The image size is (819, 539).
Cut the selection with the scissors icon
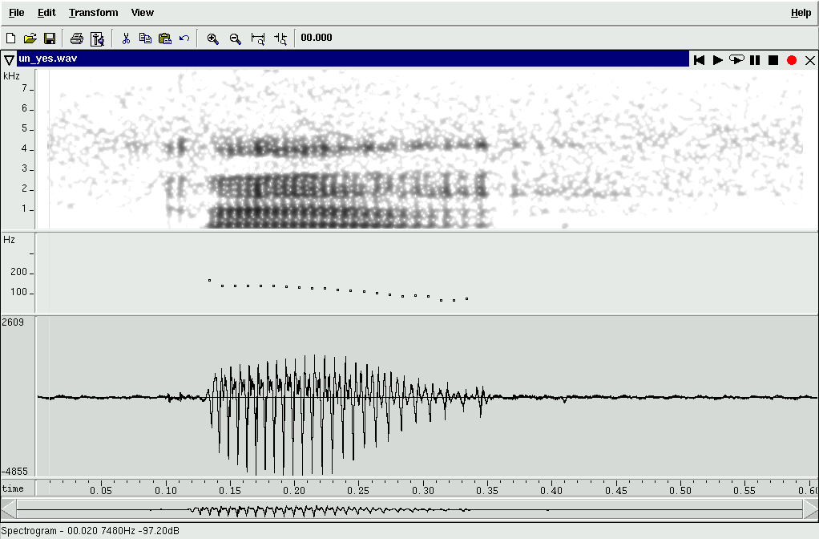[x=126, y=38]
